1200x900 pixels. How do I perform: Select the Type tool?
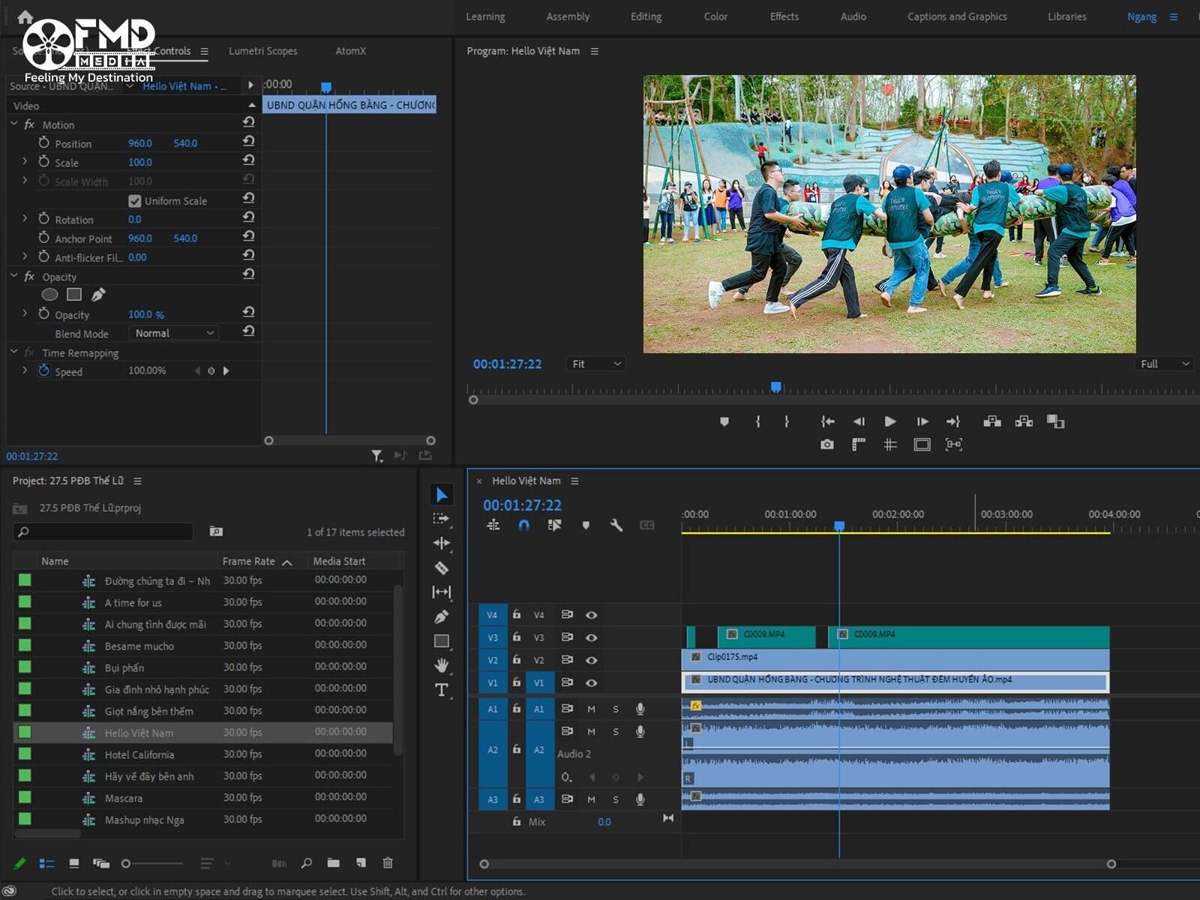click(x=442, y=690)
